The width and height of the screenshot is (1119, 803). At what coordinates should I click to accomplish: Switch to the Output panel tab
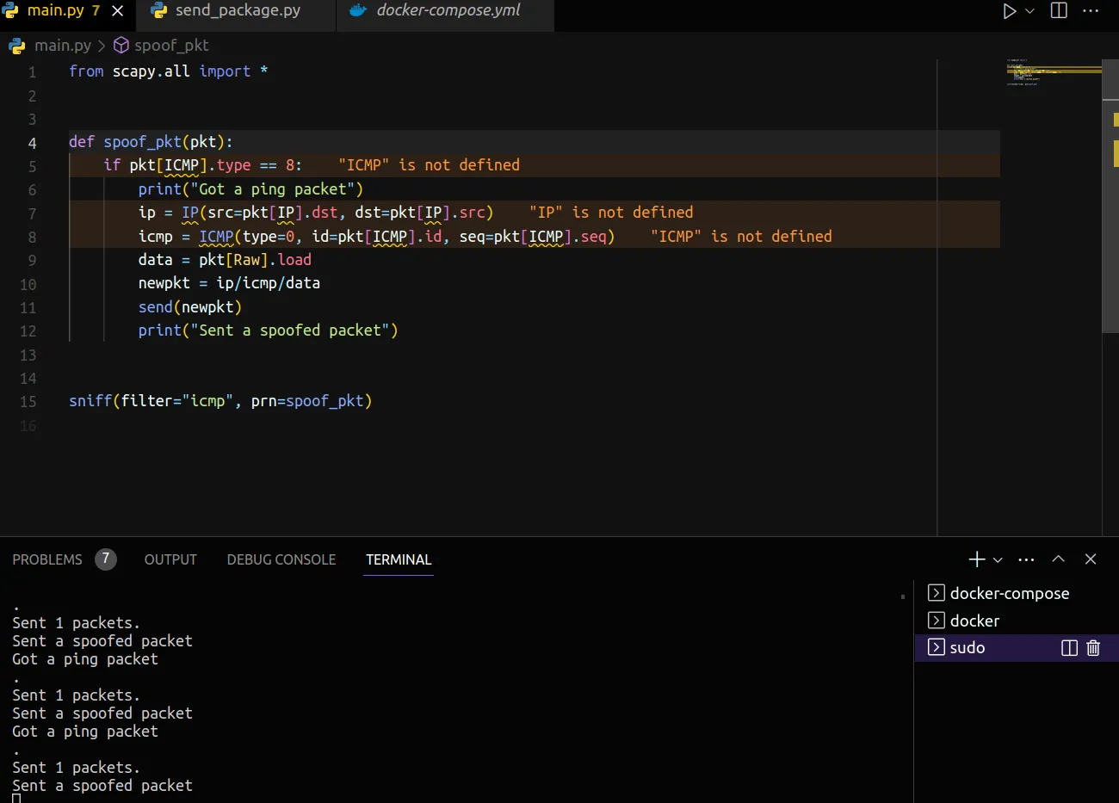point(170,559)
